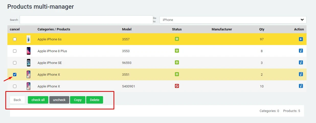Check the Apple iPhone 6s checkbox
Viewport: 316px width, 123px height.
(x=15, y=39)
